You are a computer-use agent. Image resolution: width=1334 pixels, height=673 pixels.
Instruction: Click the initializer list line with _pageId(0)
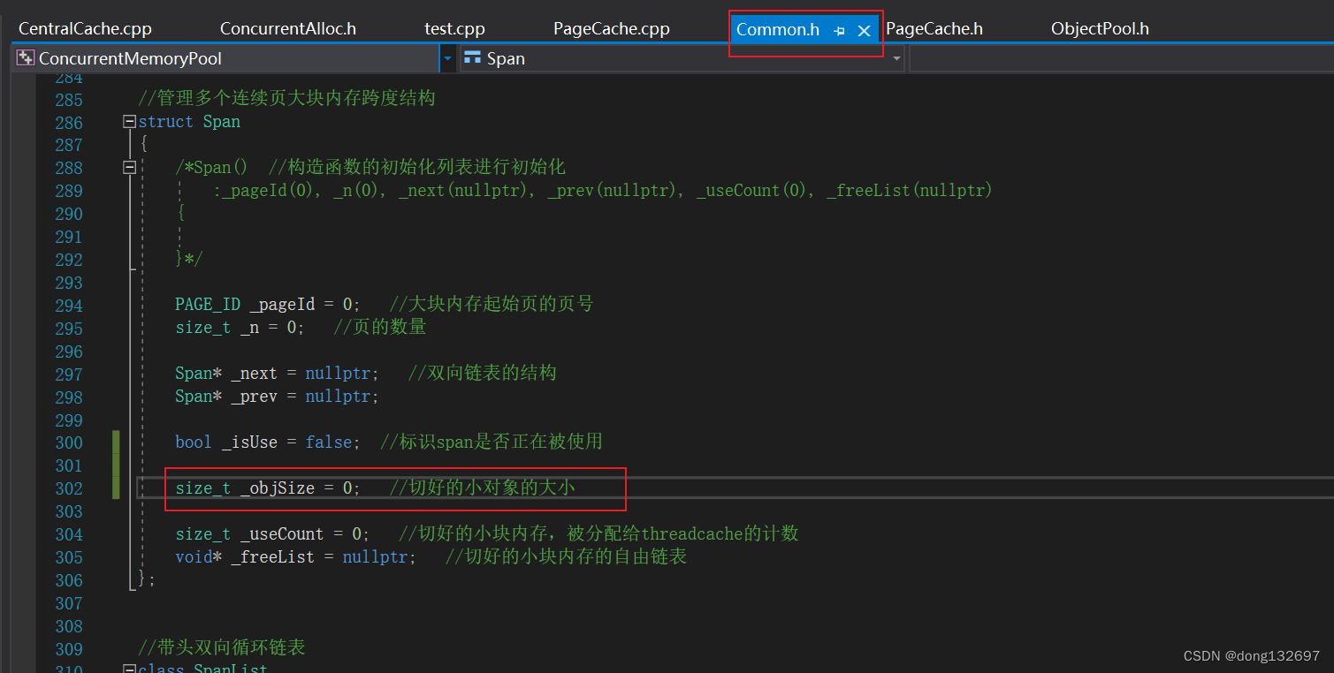pyautogui.click(x=603, y=190)
